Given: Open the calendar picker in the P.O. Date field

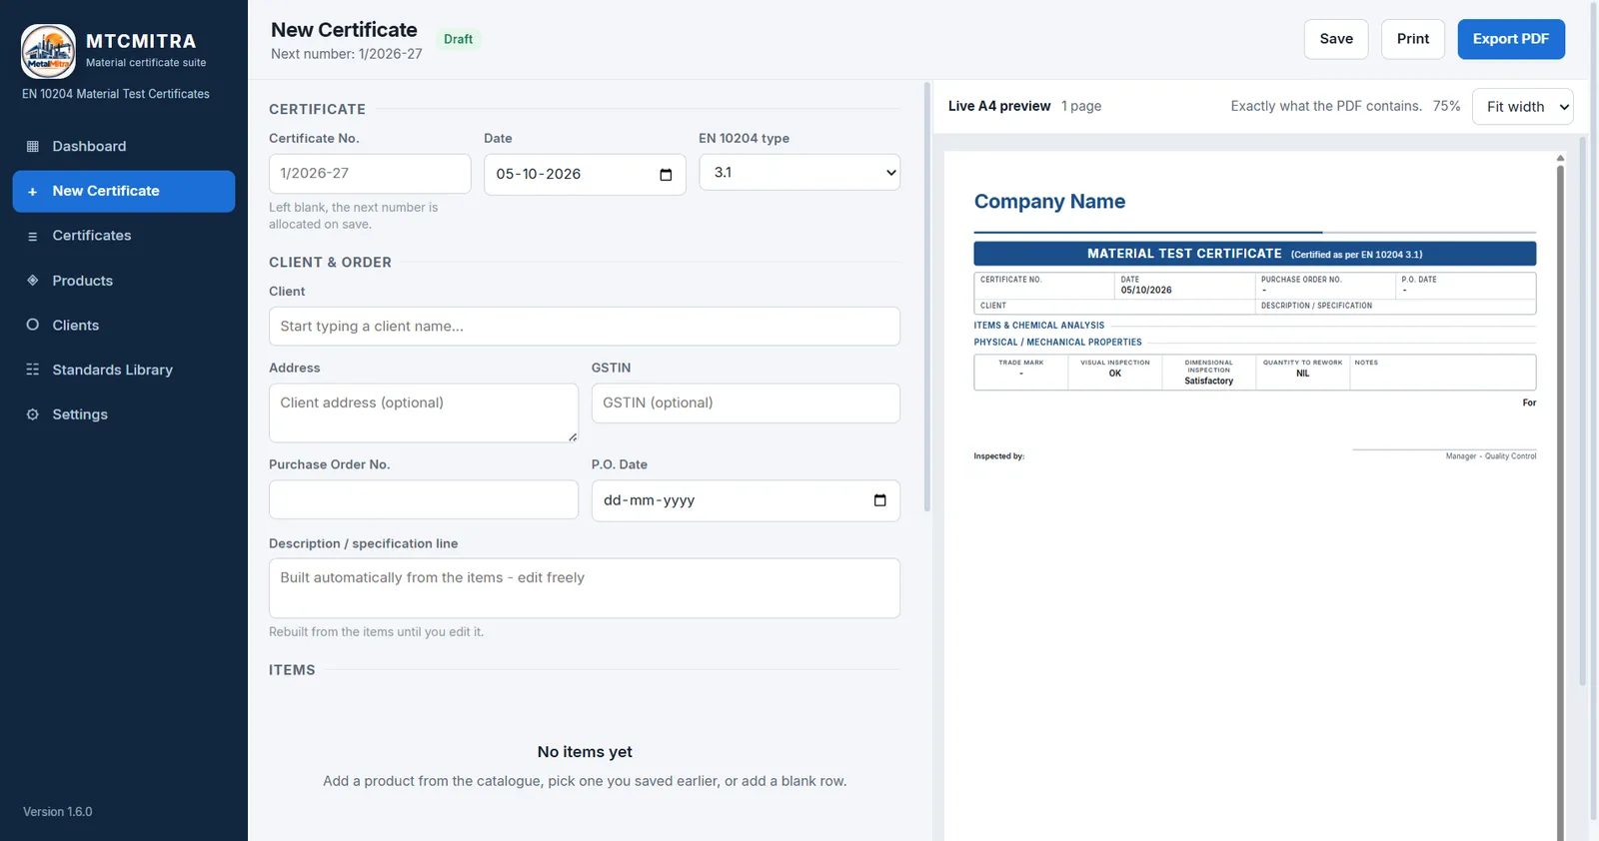Looking at the screenshot, I should [x=879, y=500].
